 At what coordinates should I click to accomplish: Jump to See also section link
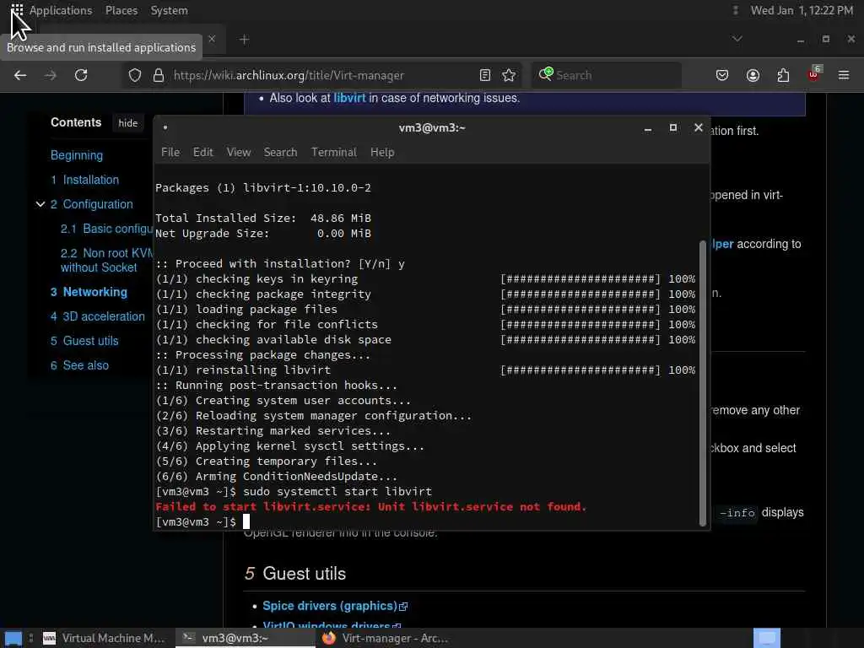[x=79, y=365]
